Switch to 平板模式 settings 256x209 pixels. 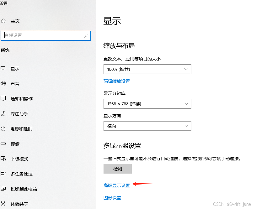pos(19,159)
